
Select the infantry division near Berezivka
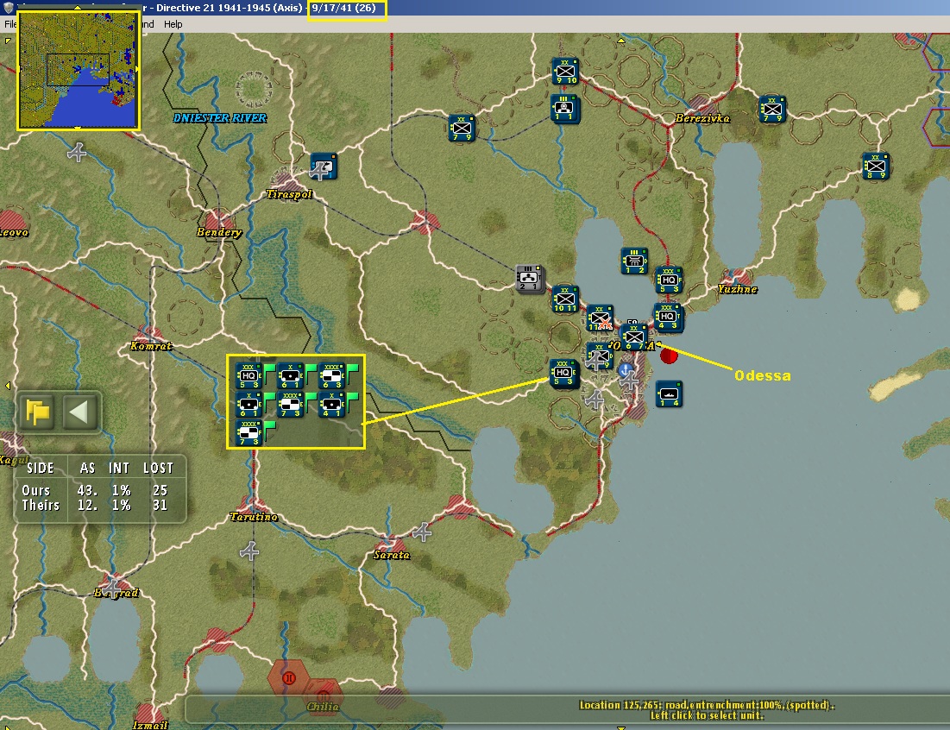point(772,109)
